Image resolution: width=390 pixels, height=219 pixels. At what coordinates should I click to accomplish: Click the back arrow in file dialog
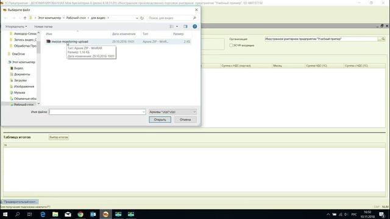(x=6, y=18)
